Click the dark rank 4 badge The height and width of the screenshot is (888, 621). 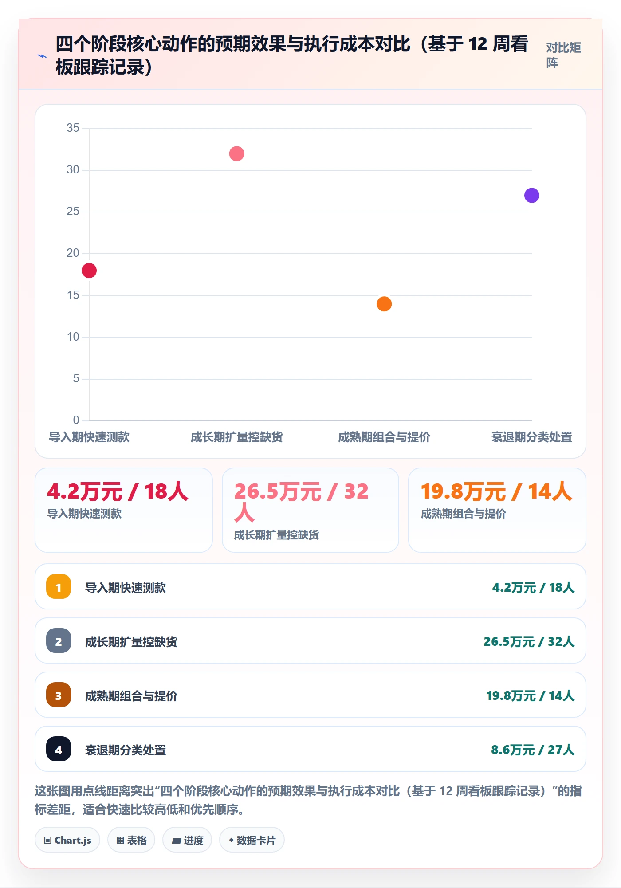click(59, 749)
